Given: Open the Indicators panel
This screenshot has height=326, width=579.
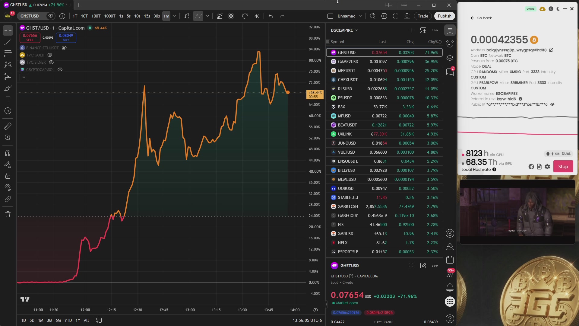Looking at the screenshot, I should click(220, 16).
